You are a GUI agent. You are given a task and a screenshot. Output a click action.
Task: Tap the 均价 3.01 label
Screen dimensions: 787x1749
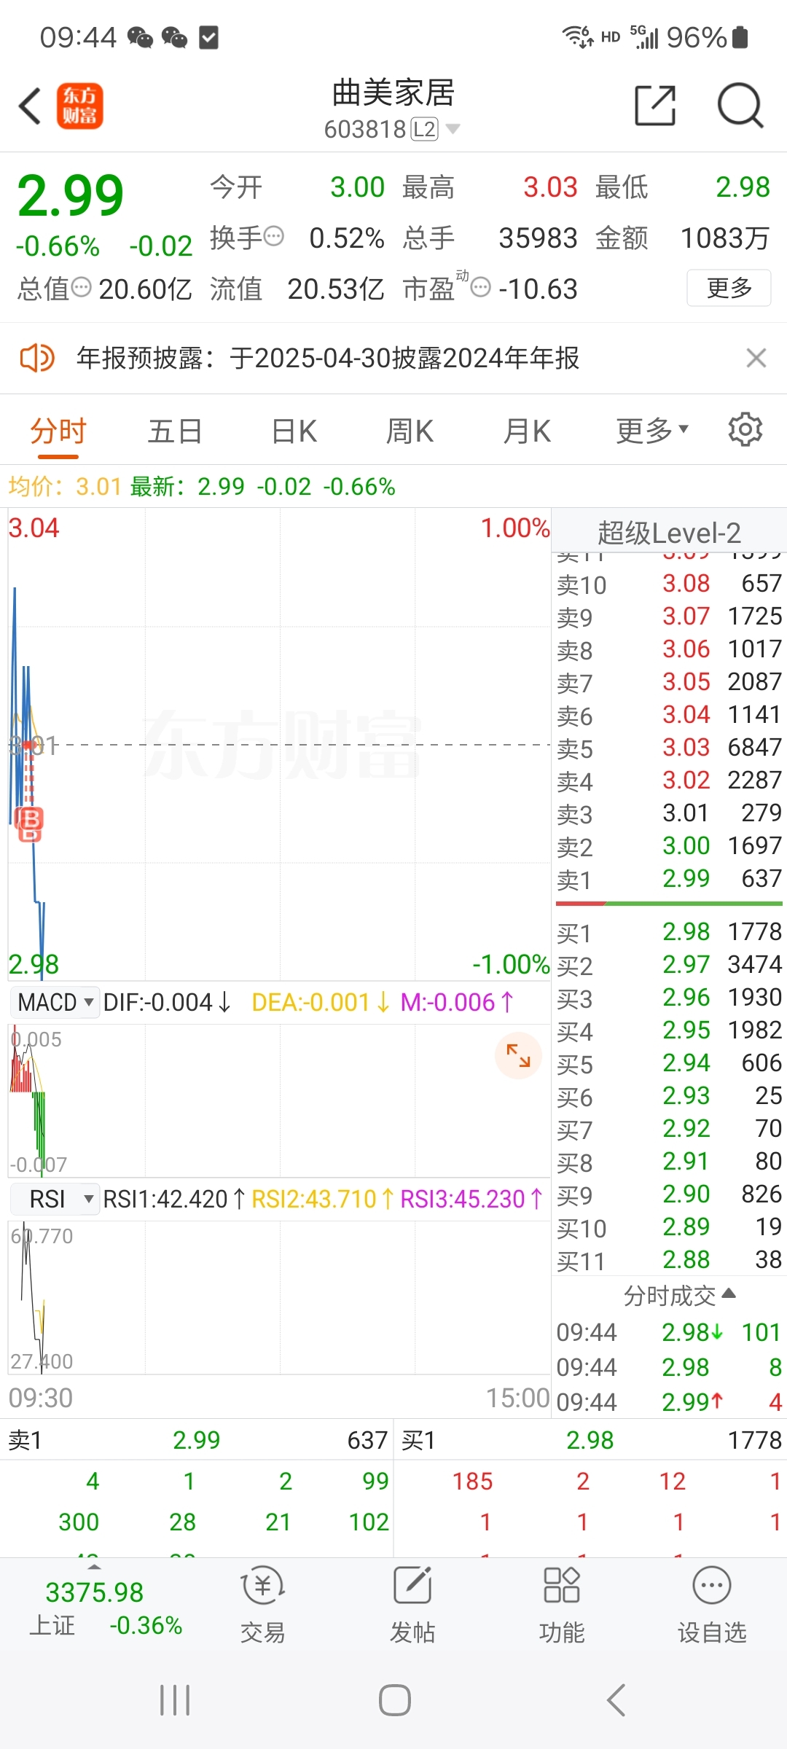tap(65, 486)
